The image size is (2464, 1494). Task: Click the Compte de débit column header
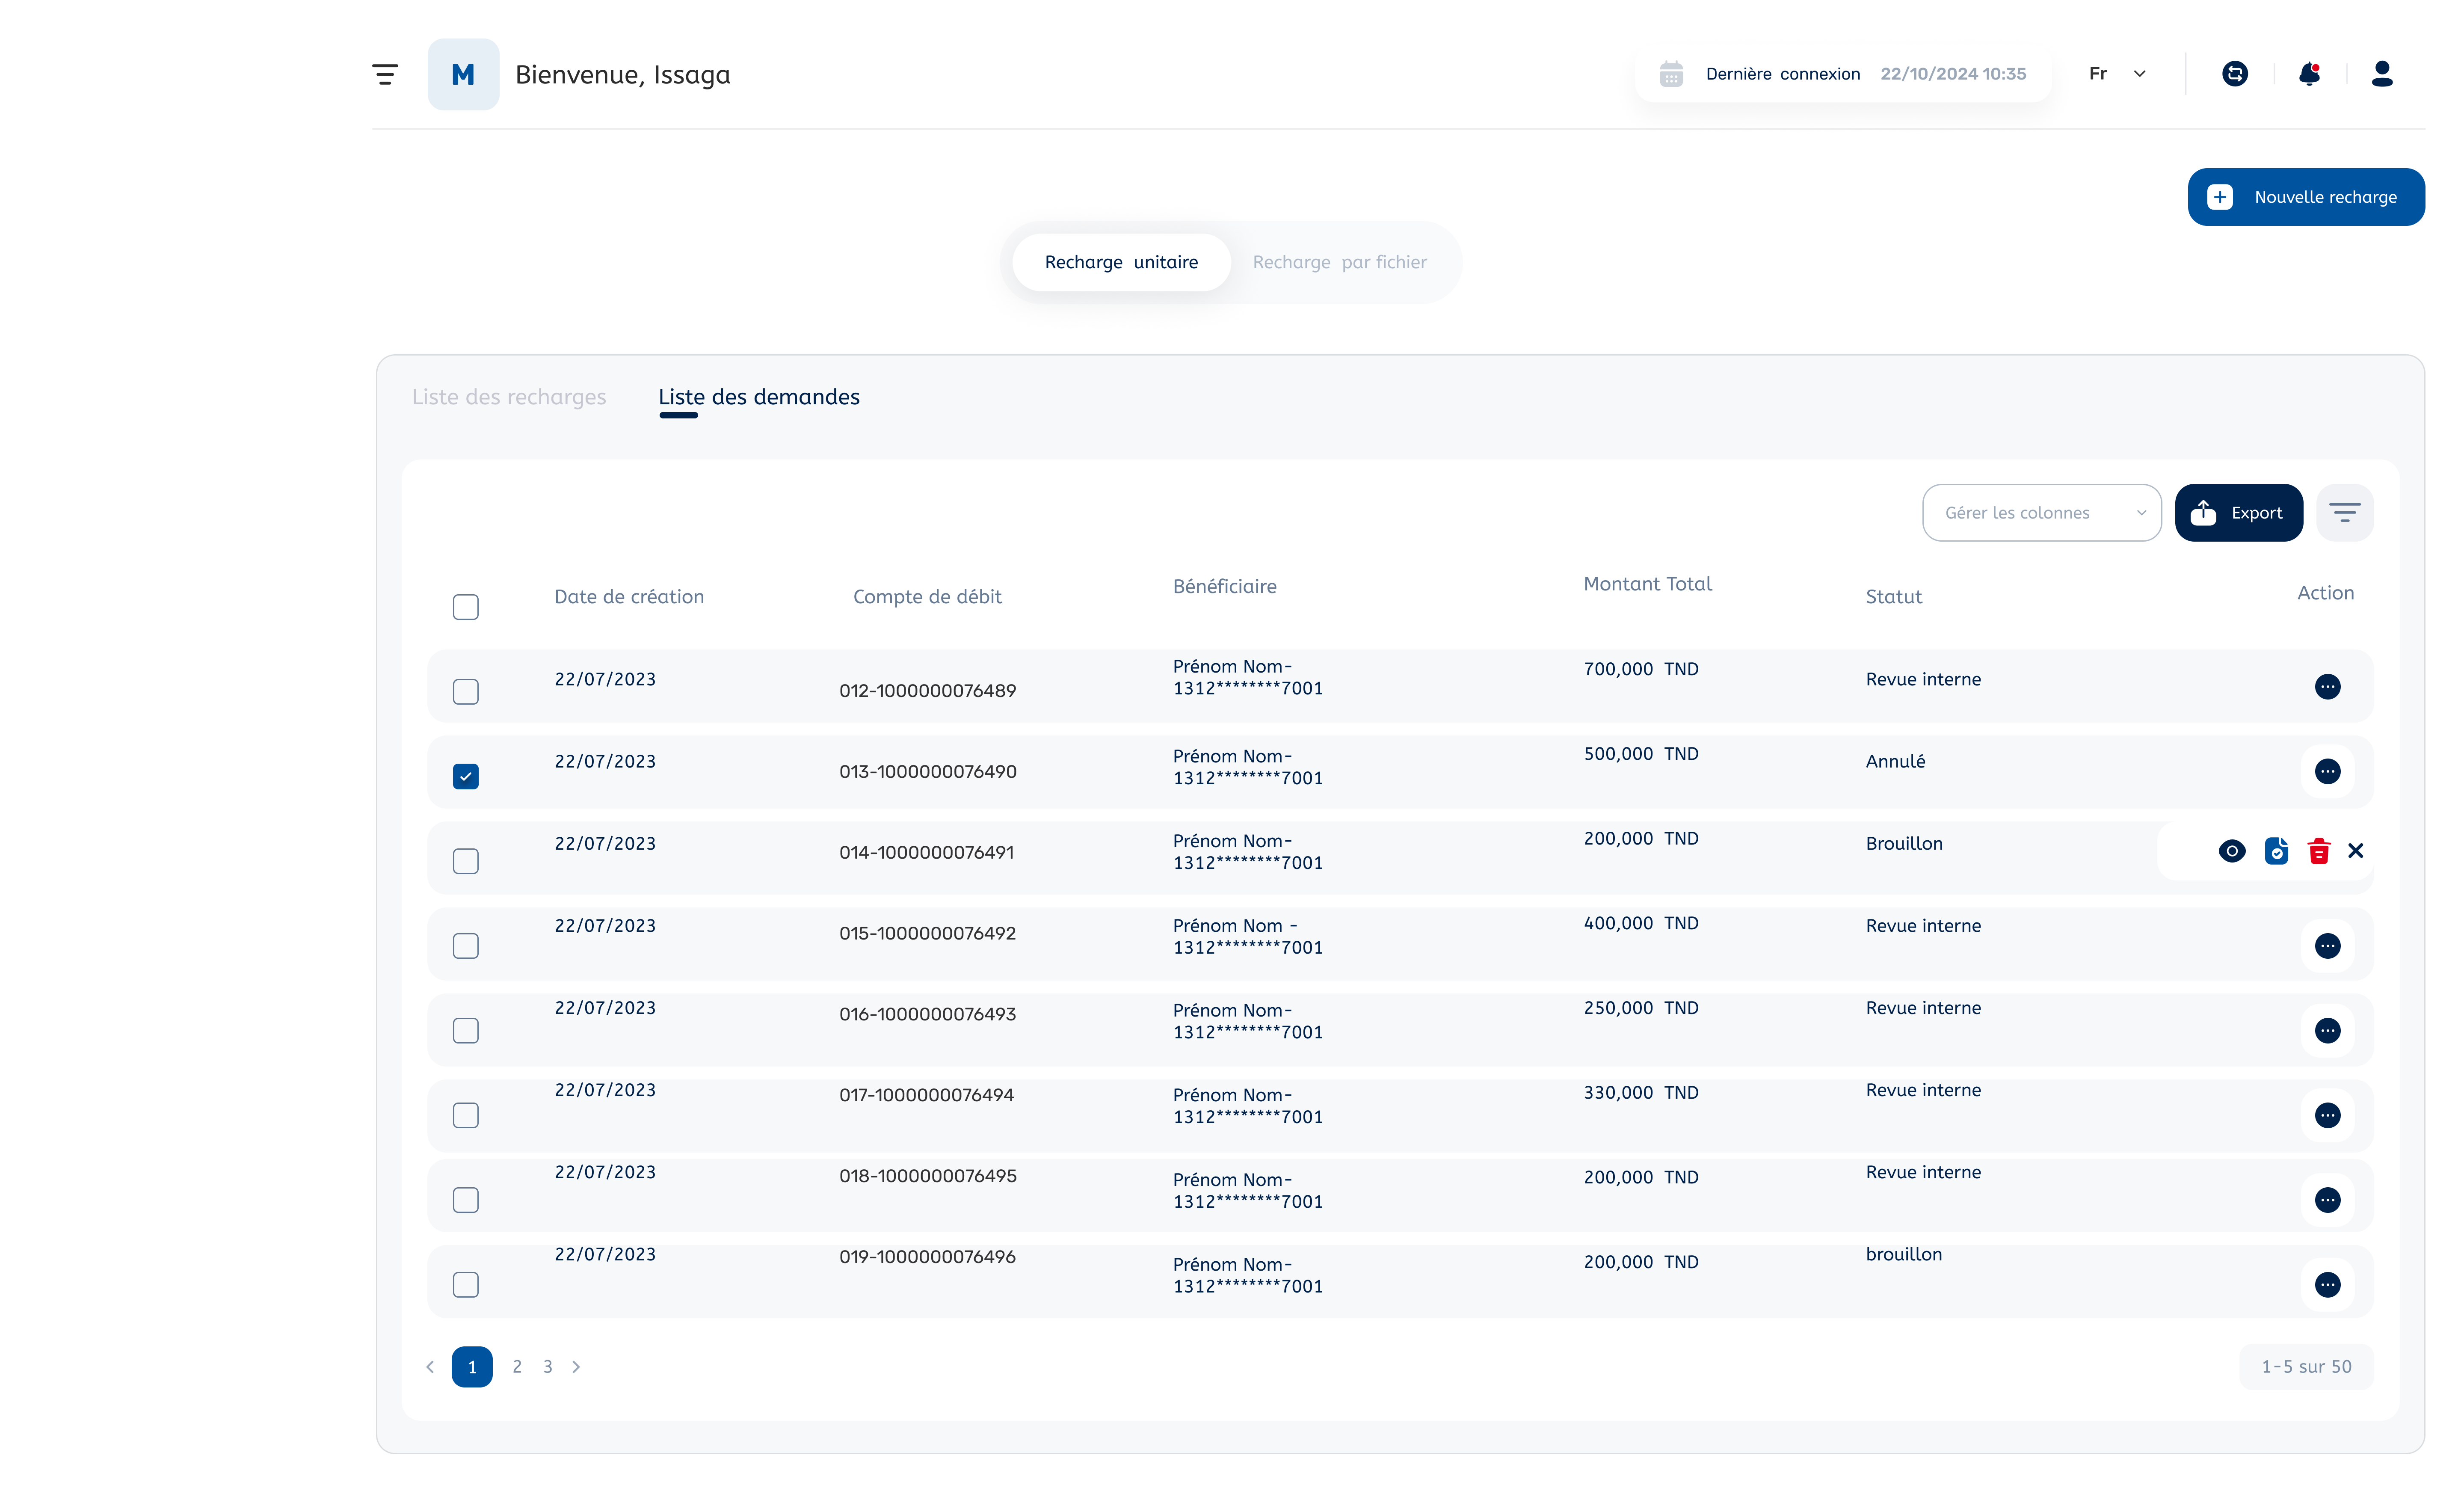(x=927, y=597)
